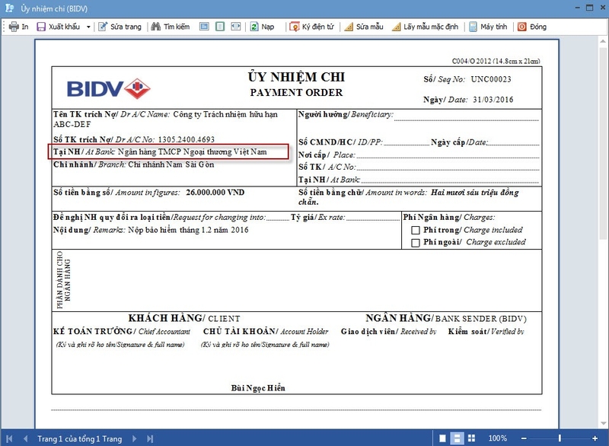Click the UNC00023 sequence number
This screenshot has width=609, height=446.
[x=491, y=79]
